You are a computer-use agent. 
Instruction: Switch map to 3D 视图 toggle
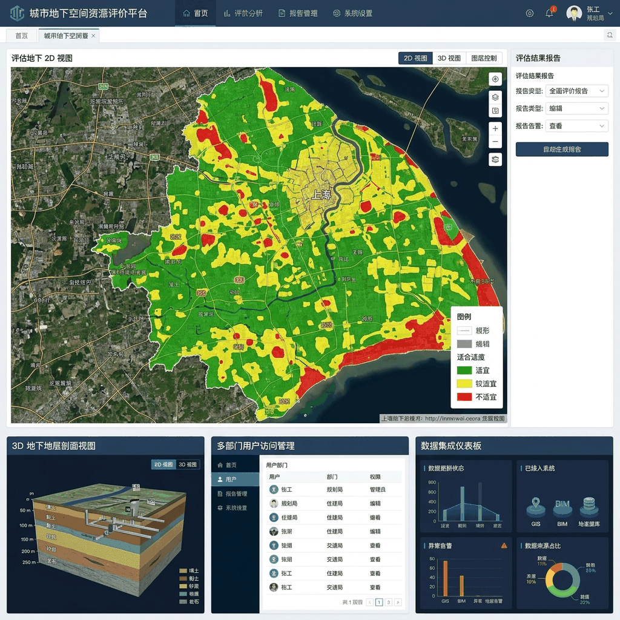click(449, 58)
